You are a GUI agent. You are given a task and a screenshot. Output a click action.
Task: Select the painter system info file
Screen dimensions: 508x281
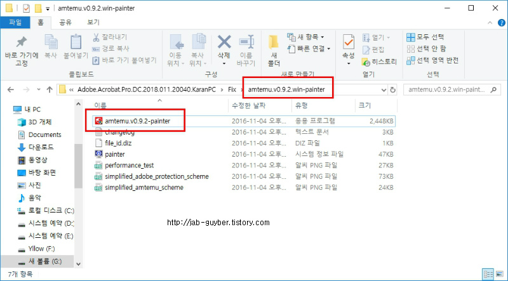tap(244, 154)
